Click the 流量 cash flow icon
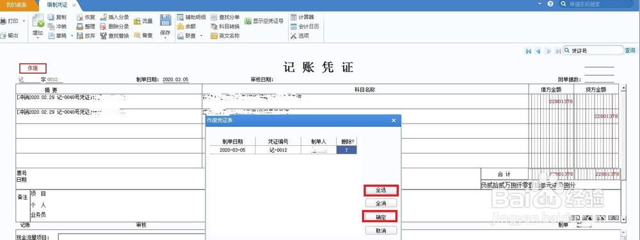This screenshot has width=640, height=240. (x=137, y=21)
